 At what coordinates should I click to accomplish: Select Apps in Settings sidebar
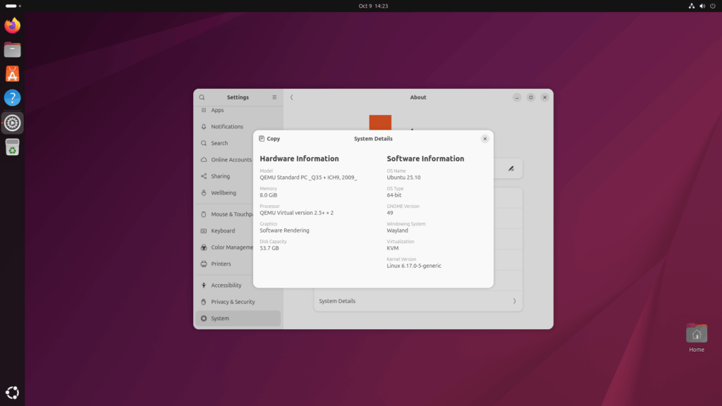(238, 110)
